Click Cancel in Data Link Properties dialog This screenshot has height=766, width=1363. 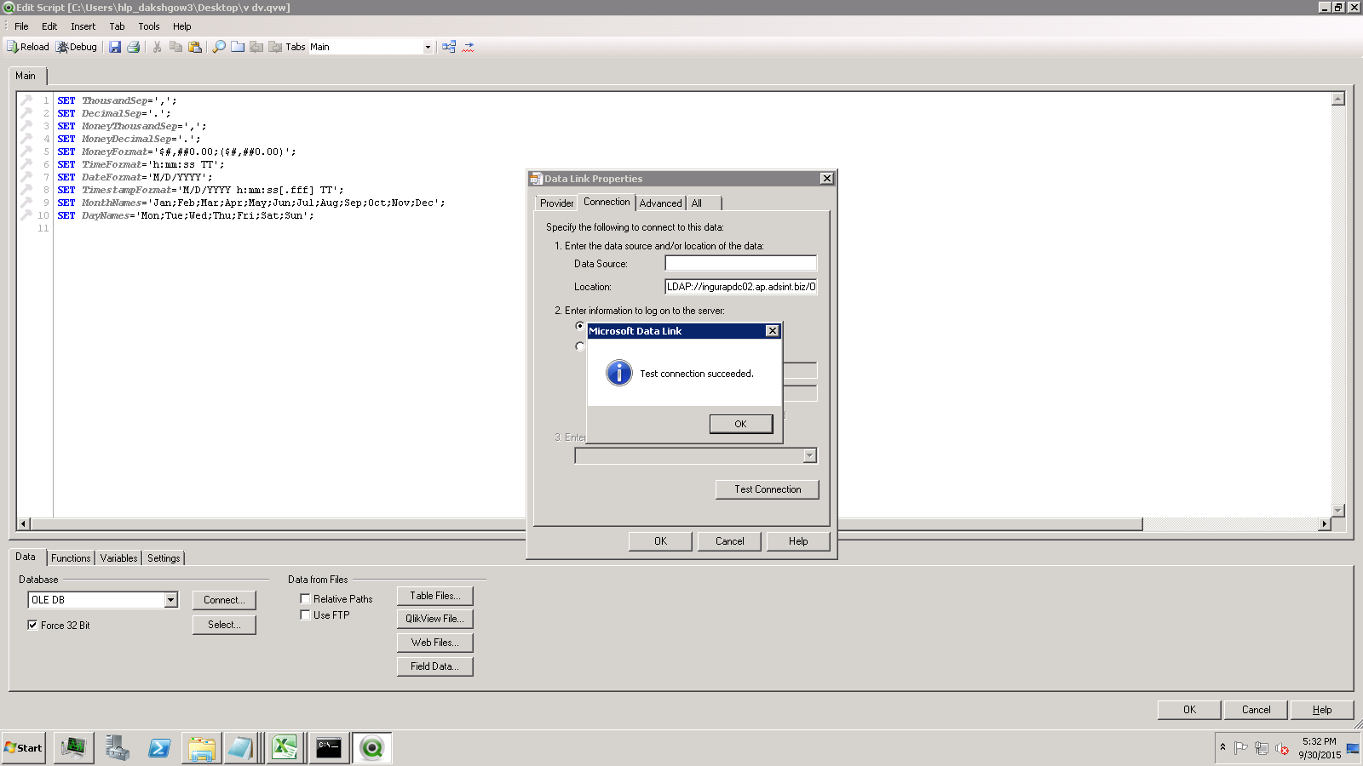(x=730, y=541)
